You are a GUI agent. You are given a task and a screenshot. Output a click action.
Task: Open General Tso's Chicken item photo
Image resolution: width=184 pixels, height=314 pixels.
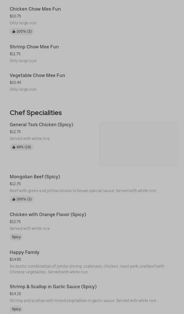pos(139,144)
